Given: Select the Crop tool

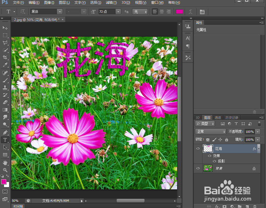Looking at the screenshot, I should click(5, 57).
